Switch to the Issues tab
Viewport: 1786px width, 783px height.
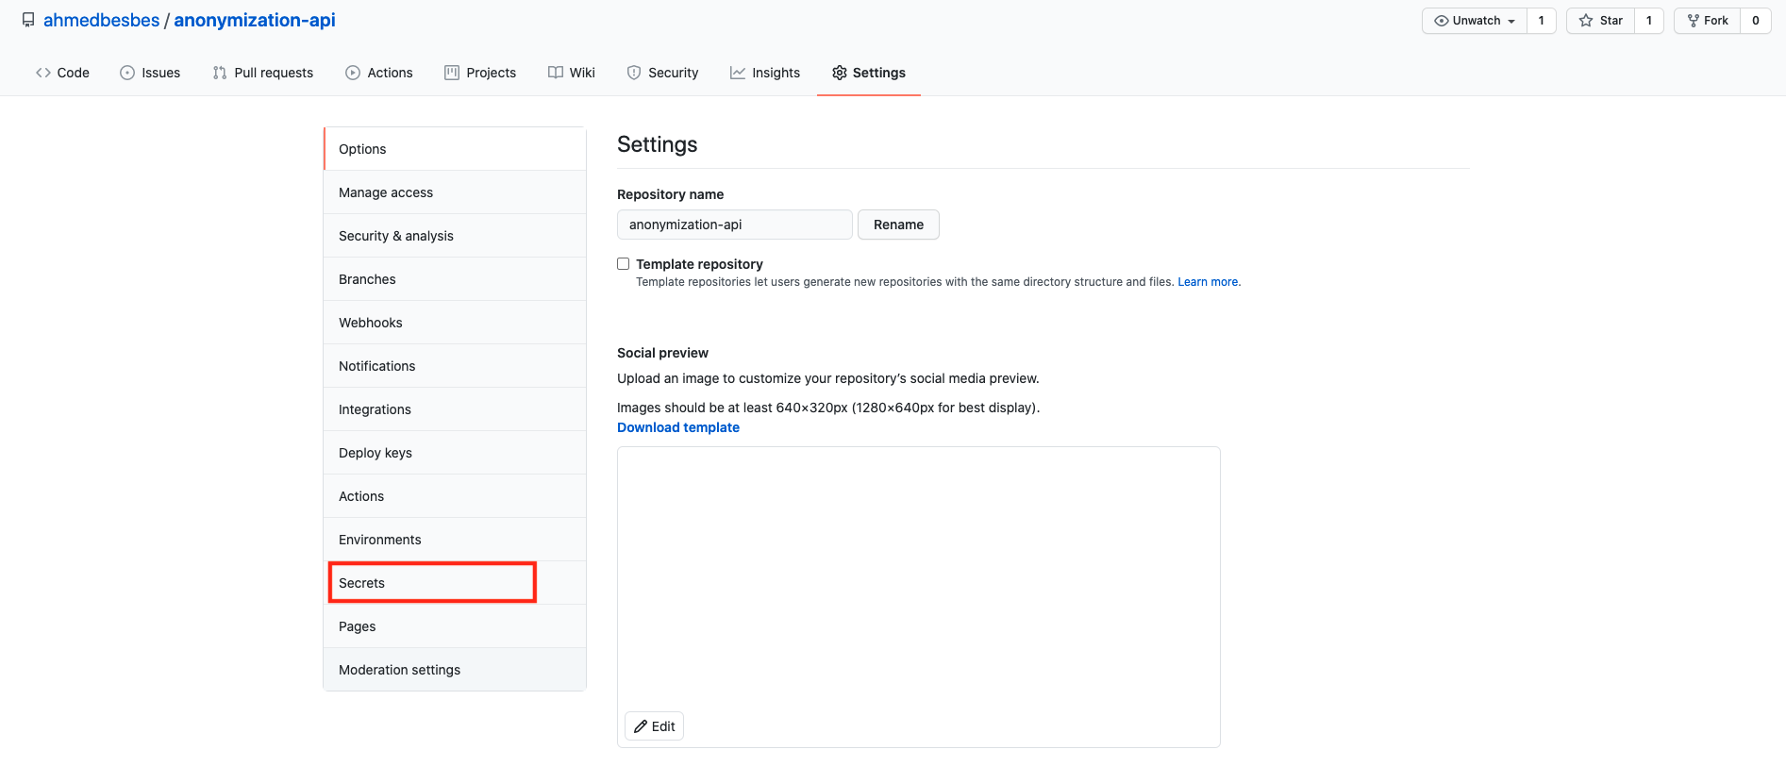point(150,73)
